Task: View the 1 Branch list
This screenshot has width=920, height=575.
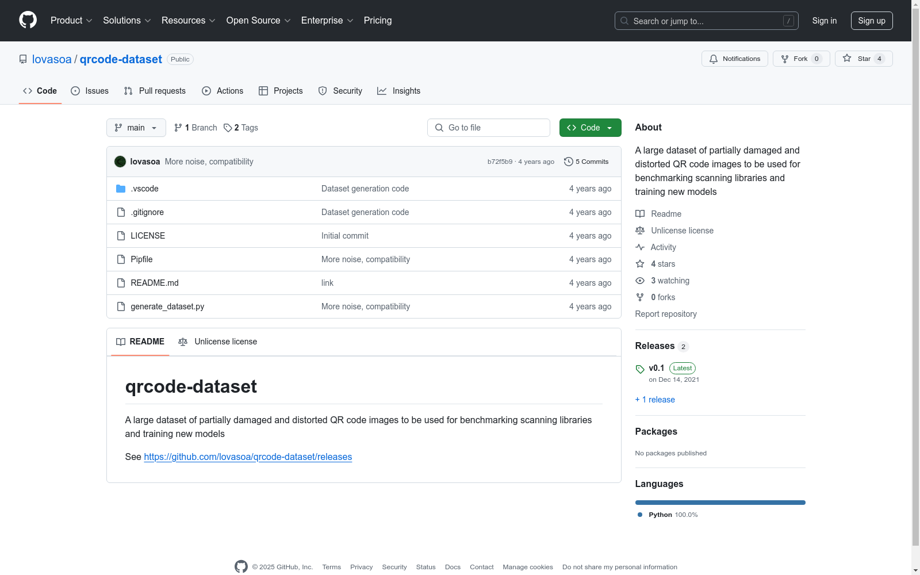Action: pyautogui.click(x=195, y=128)
